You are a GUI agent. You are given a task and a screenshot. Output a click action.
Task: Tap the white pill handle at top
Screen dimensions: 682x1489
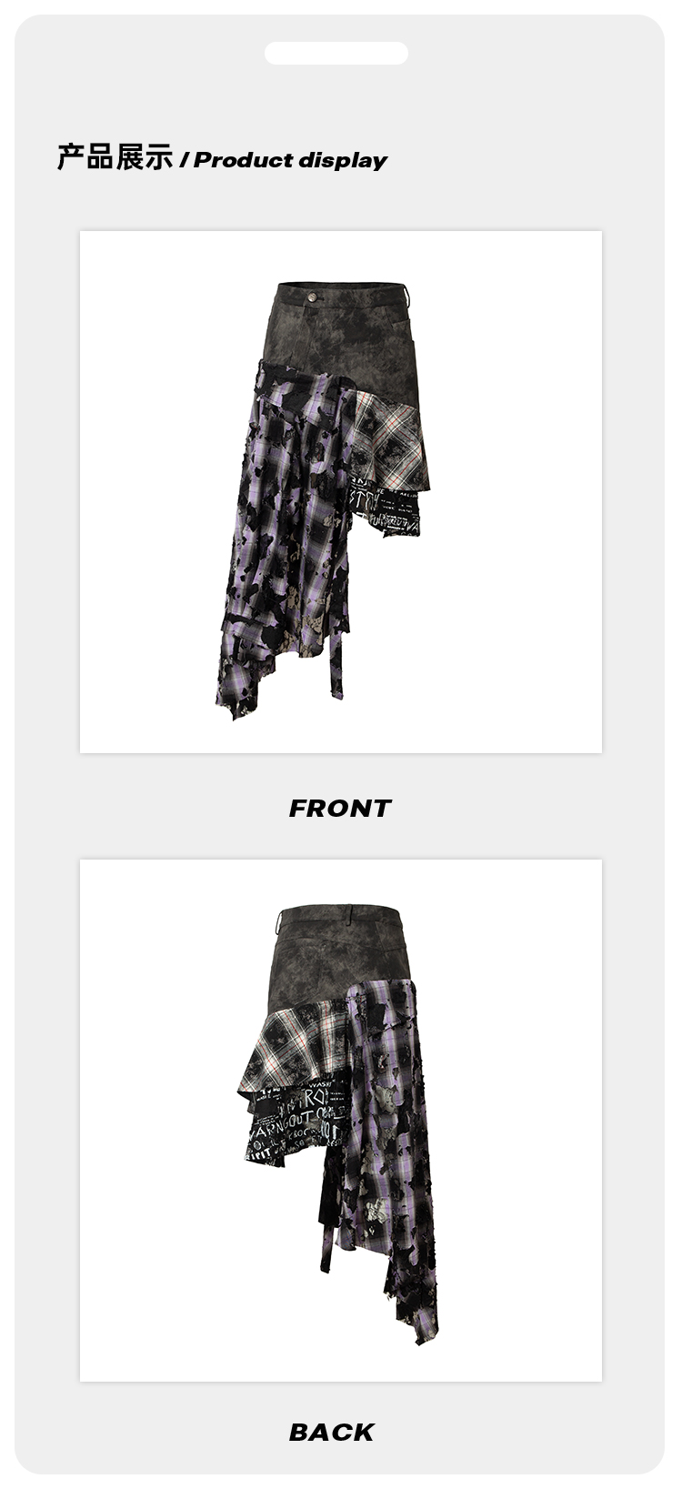point(336,53)
